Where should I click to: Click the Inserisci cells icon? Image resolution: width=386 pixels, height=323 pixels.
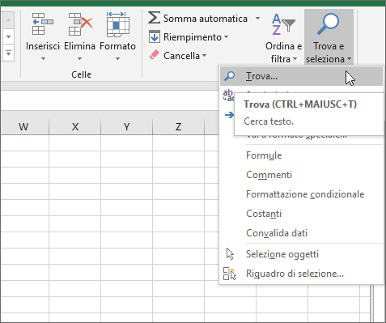coord(42,23)
